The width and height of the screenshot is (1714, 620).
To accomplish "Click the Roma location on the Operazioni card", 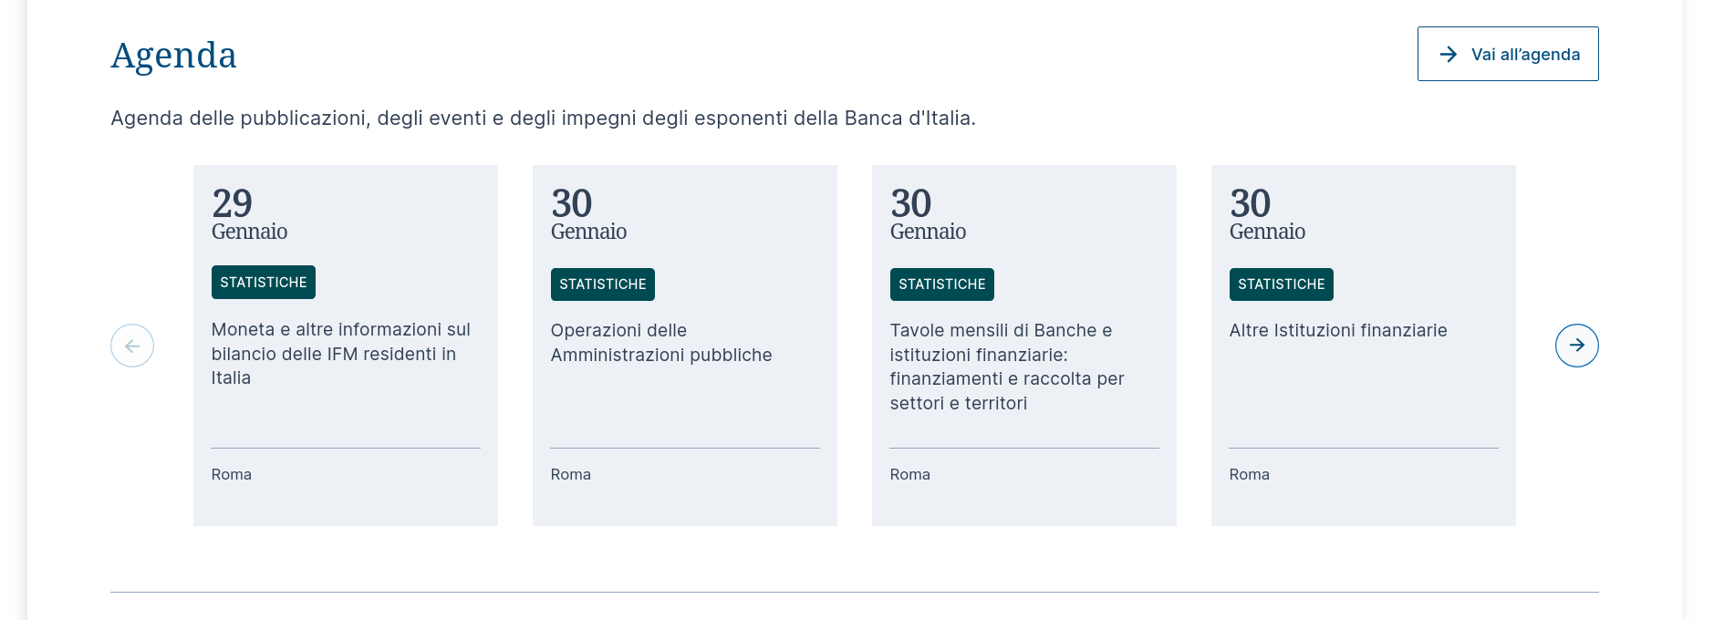I will [x=571, y=475].
